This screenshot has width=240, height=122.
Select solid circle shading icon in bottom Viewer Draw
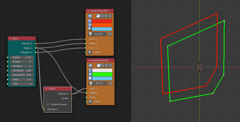point(107,65)
